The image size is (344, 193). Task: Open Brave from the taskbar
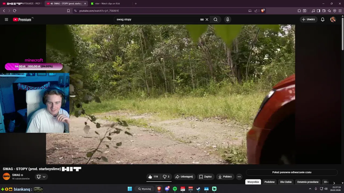(x=159, y=189)
